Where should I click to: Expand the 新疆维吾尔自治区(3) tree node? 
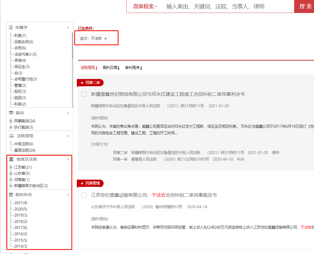(x=11, y=186)
